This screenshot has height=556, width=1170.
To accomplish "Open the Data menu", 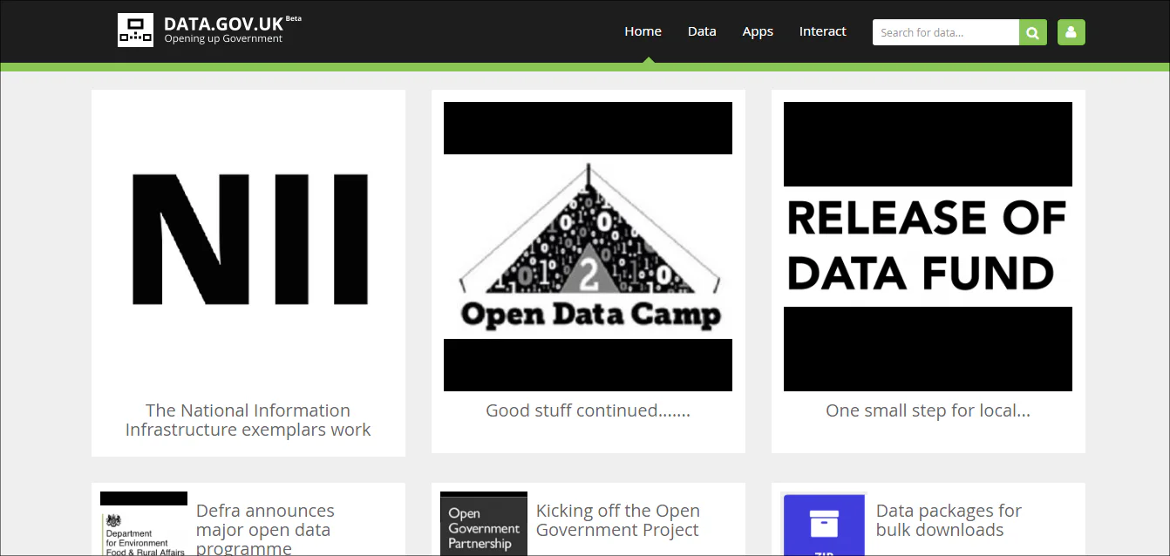I will point(702,31).
